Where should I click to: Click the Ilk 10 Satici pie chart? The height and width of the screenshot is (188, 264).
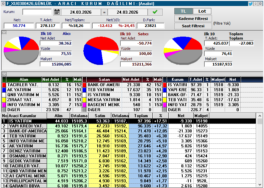(101, 51)
